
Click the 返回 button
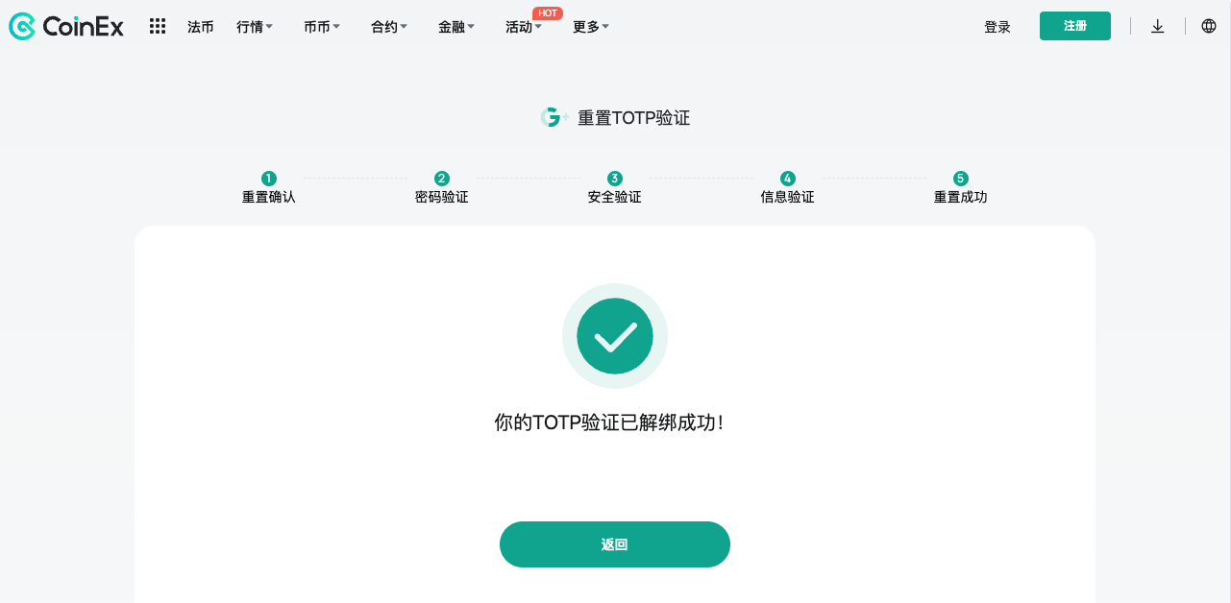615,544
